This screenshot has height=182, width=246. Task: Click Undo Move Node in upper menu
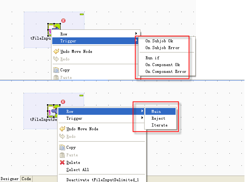(76, 51)
